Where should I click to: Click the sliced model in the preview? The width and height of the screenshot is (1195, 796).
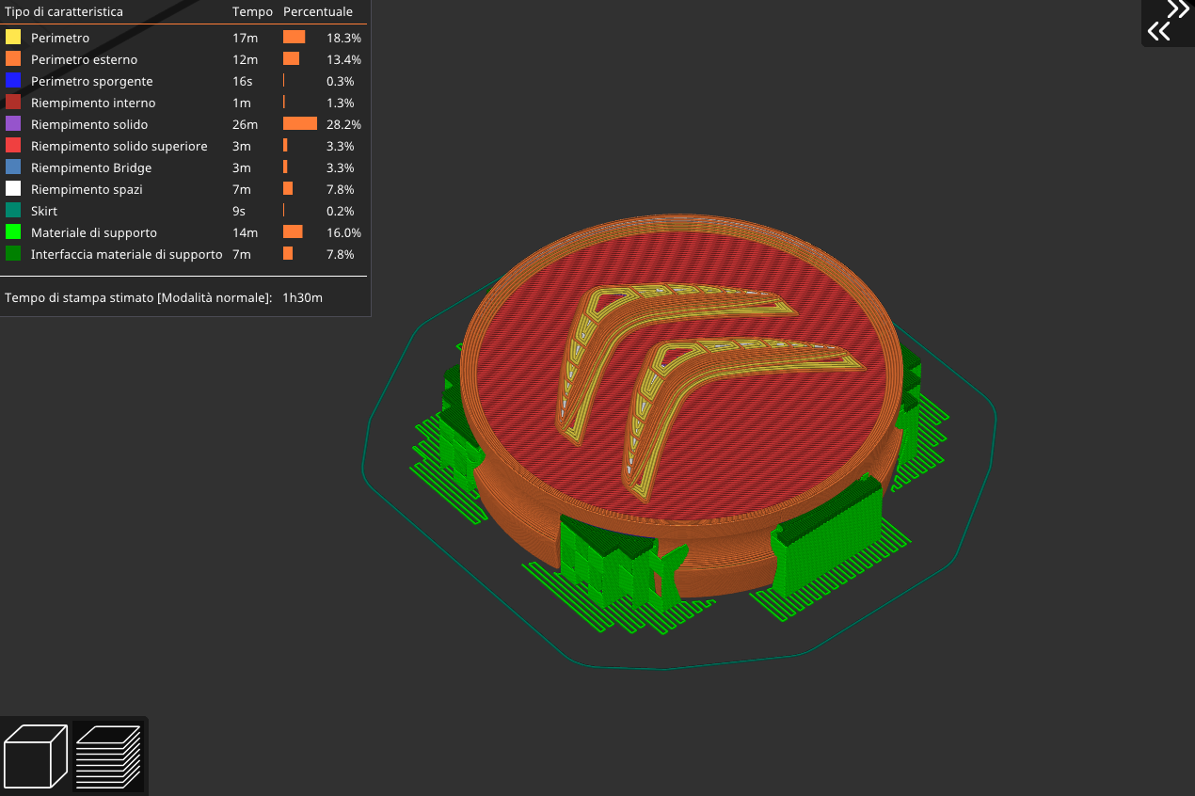pos(679,405)
